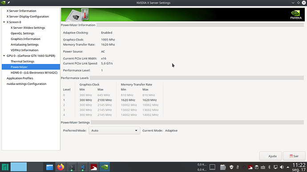Open the battery/memory monitor tray icon
307x172 pixels.
(223, 167)
